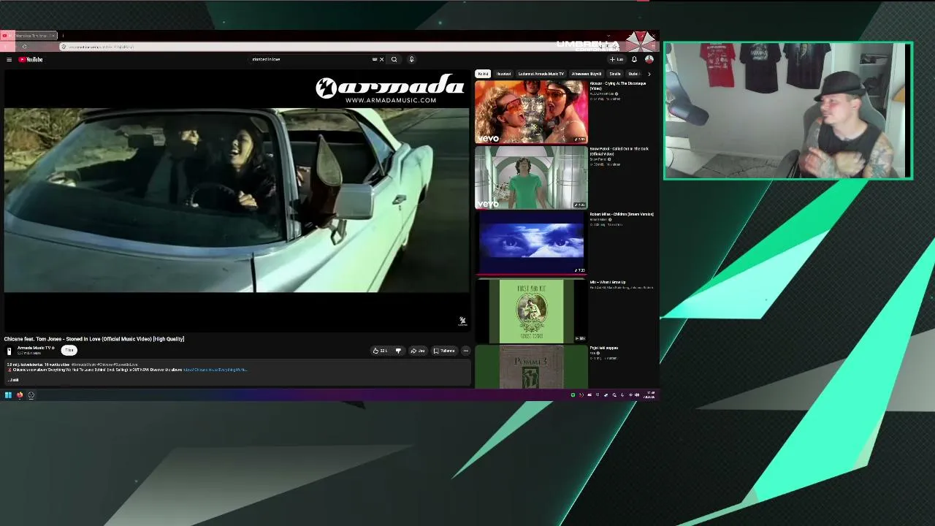The height and width of the screenshot is (526, 935).
Task: Show more filter chips with the arrow
Action: tap(649, 74)
